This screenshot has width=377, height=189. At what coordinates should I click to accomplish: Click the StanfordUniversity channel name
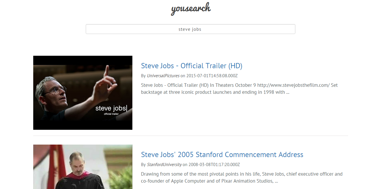tap(164, 165)
